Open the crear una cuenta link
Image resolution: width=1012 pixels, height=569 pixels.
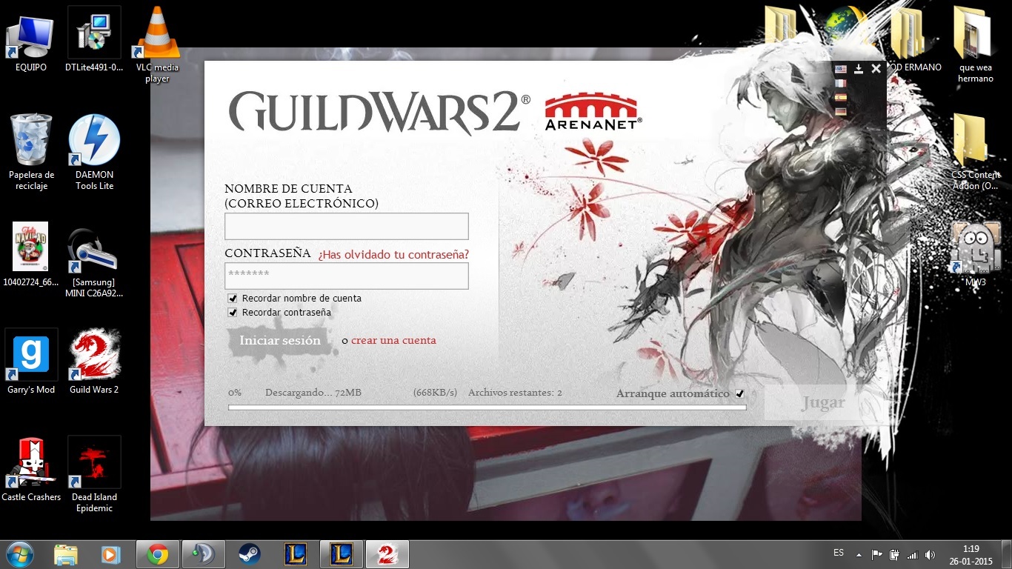click(x=393, y=341)
